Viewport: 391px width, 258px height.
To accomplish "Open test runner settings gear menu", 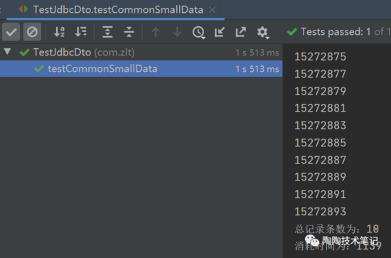I will [x=263, y=33].
